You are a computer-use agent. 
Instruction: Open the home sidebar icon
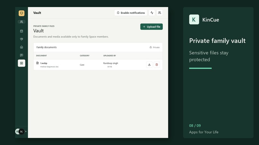[22, 47]
